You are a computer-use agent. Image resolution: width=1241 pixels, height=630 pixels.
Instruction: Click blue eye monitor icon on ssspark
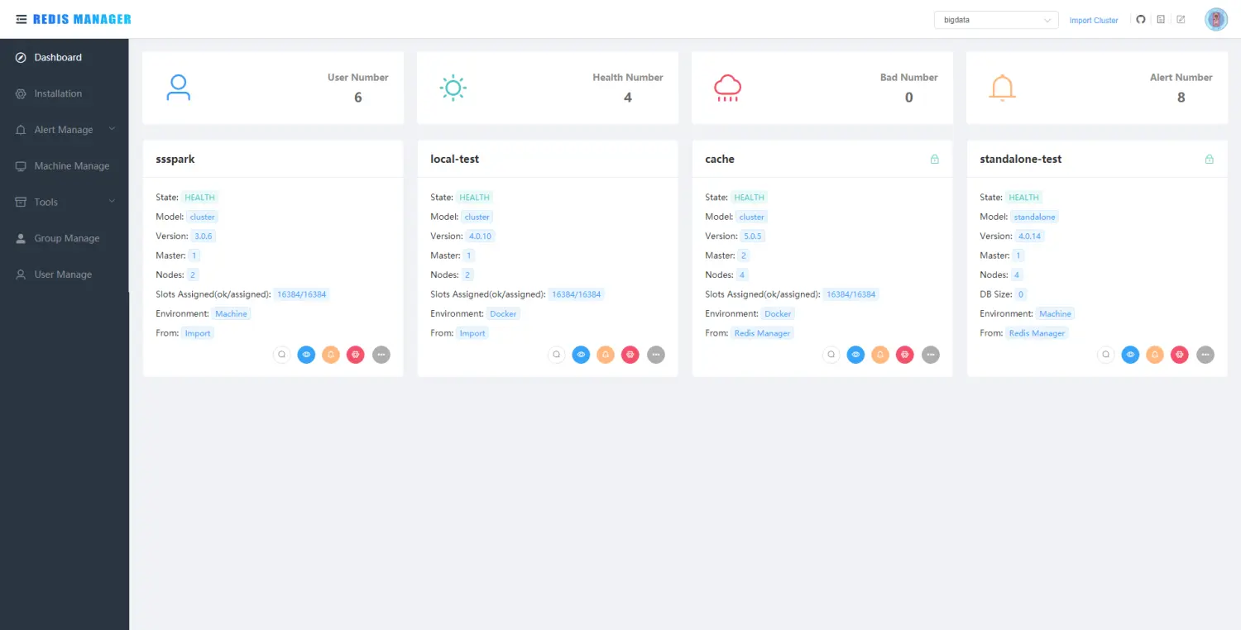point(306,355)
